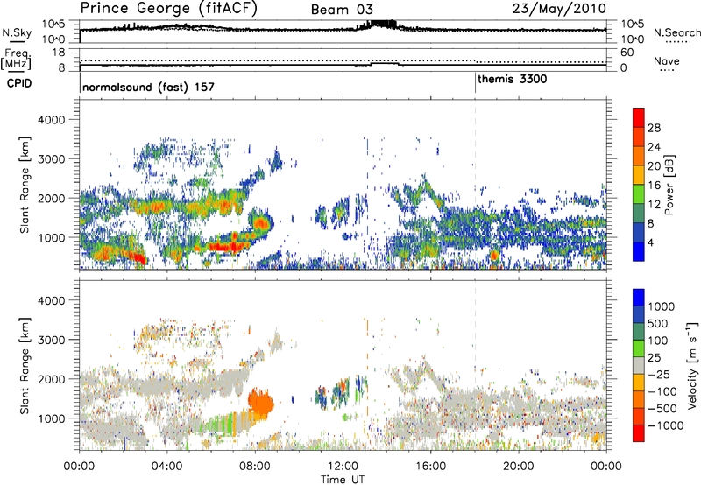Click the 'Beam 03' label
This screenshot has width=701, height=485.
pos(342,10)
